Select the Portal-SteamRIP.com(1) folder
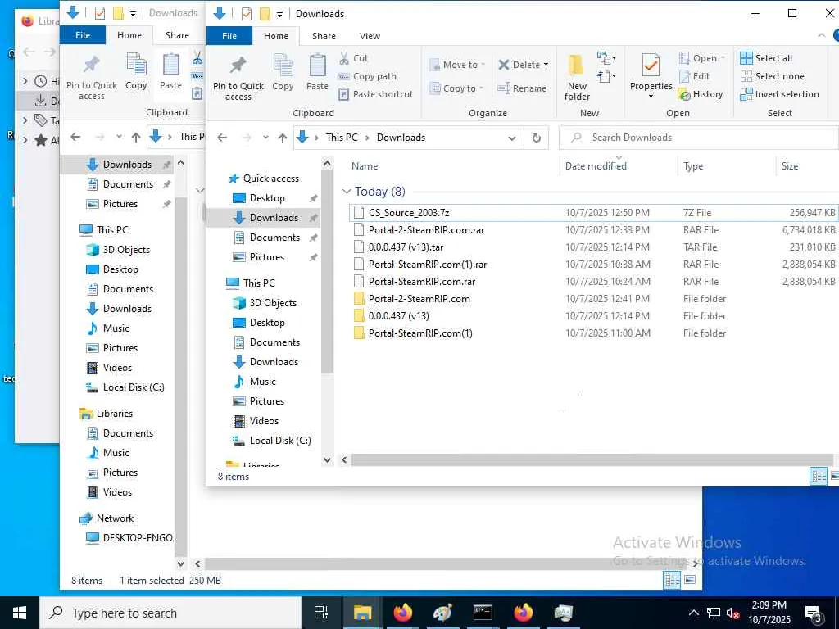The width and height of the screenshot is (839, 629). [420, 333]
